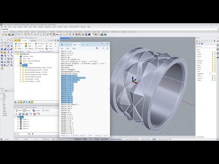Click the Pan hand icon

point(31,35)
